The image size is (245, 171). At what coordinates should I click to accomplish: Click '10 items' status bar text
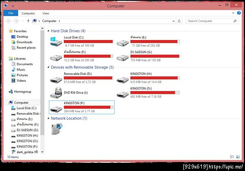pos(13,157)
